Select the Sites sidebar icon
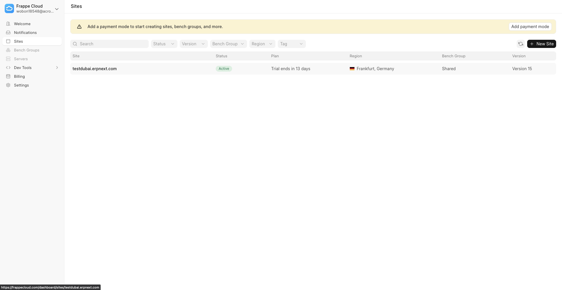Viewport: 562px width, 290px height. tap(8, 41)
